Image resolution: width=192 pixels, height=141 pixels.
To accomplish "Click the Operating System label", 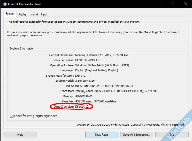I will (62, 65).
